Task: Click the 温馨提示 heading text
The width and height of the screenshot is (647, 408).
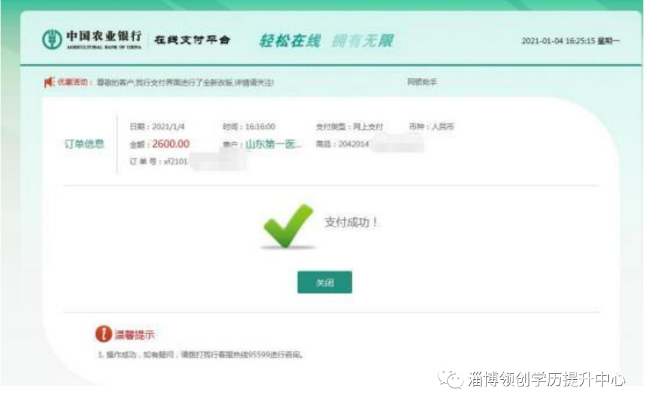Action: [135, 334]
